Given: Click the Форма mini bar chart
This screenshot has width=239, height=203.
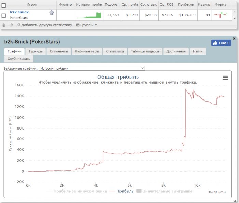Looking at the screenshot, I should pos(221,15).
